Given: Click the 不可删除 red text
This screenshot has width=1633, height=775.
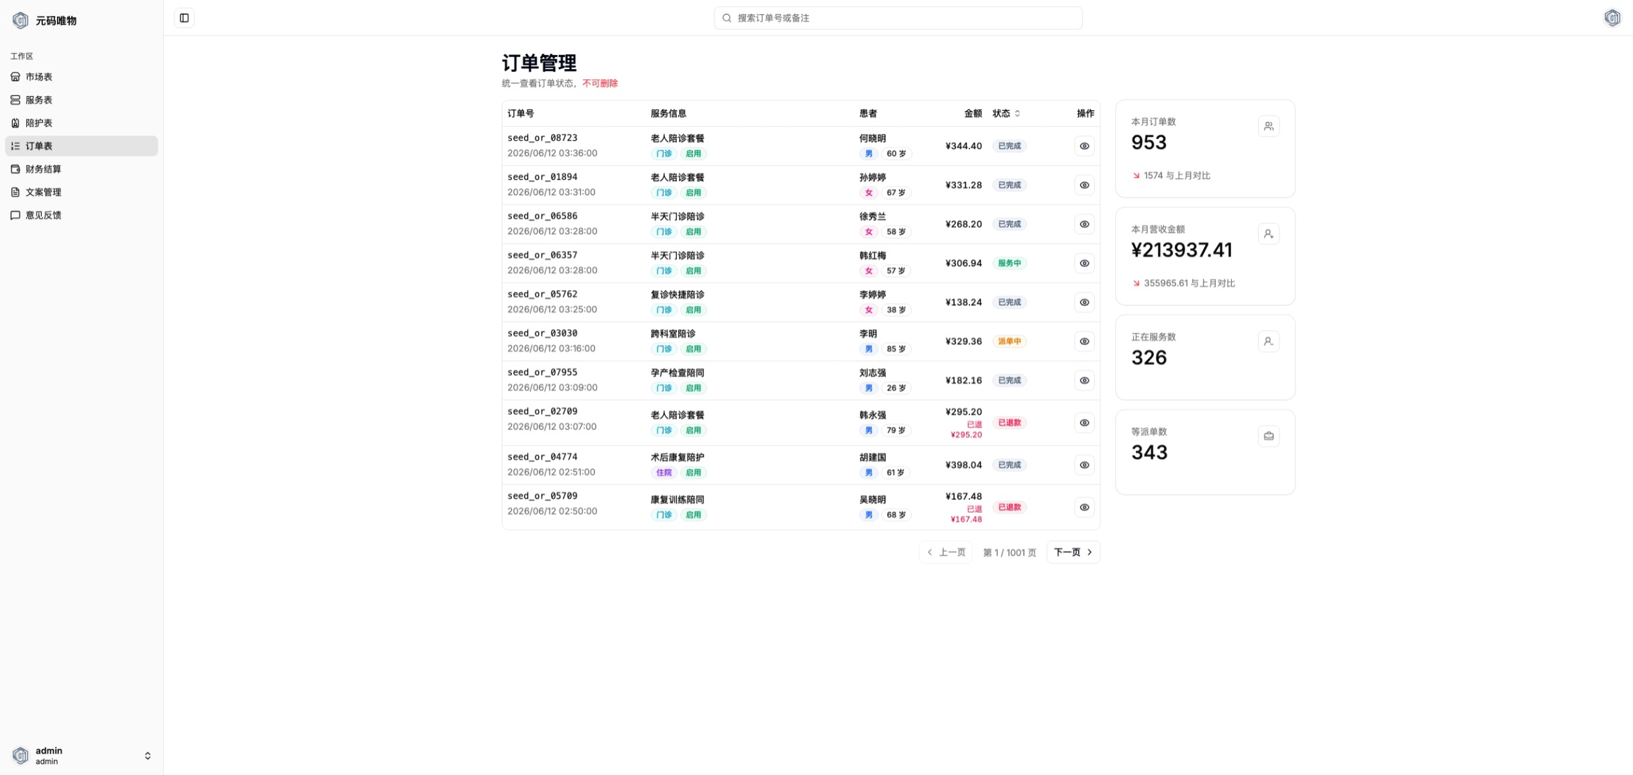Looking at the screenshot, I should point(600,83).
